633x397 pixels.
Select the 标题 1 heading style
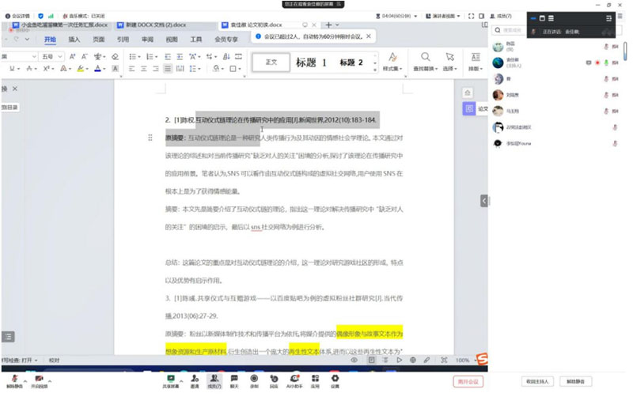coord(311,62)
